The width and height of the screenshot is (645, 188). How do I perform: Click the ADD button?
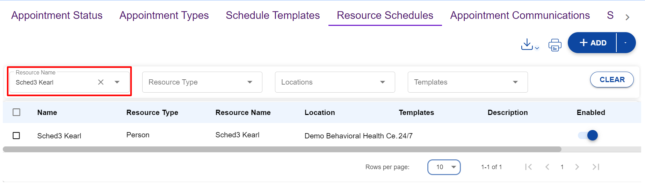(x=593, y=43)
